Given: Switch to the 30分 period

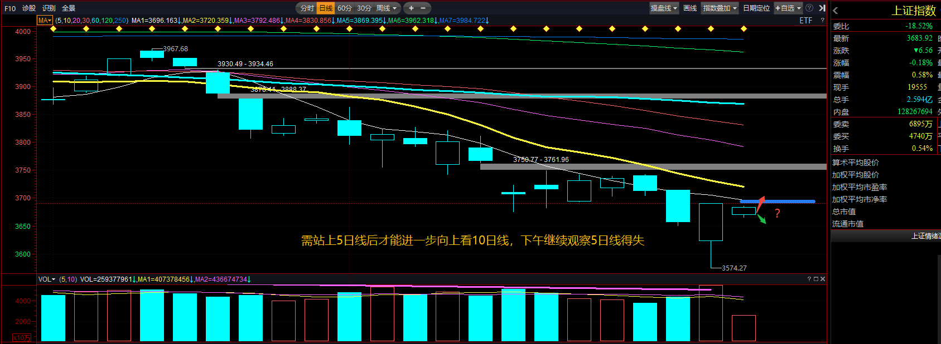Looking at the screenshot, I should pyautogui.click(x=364, y=8).
